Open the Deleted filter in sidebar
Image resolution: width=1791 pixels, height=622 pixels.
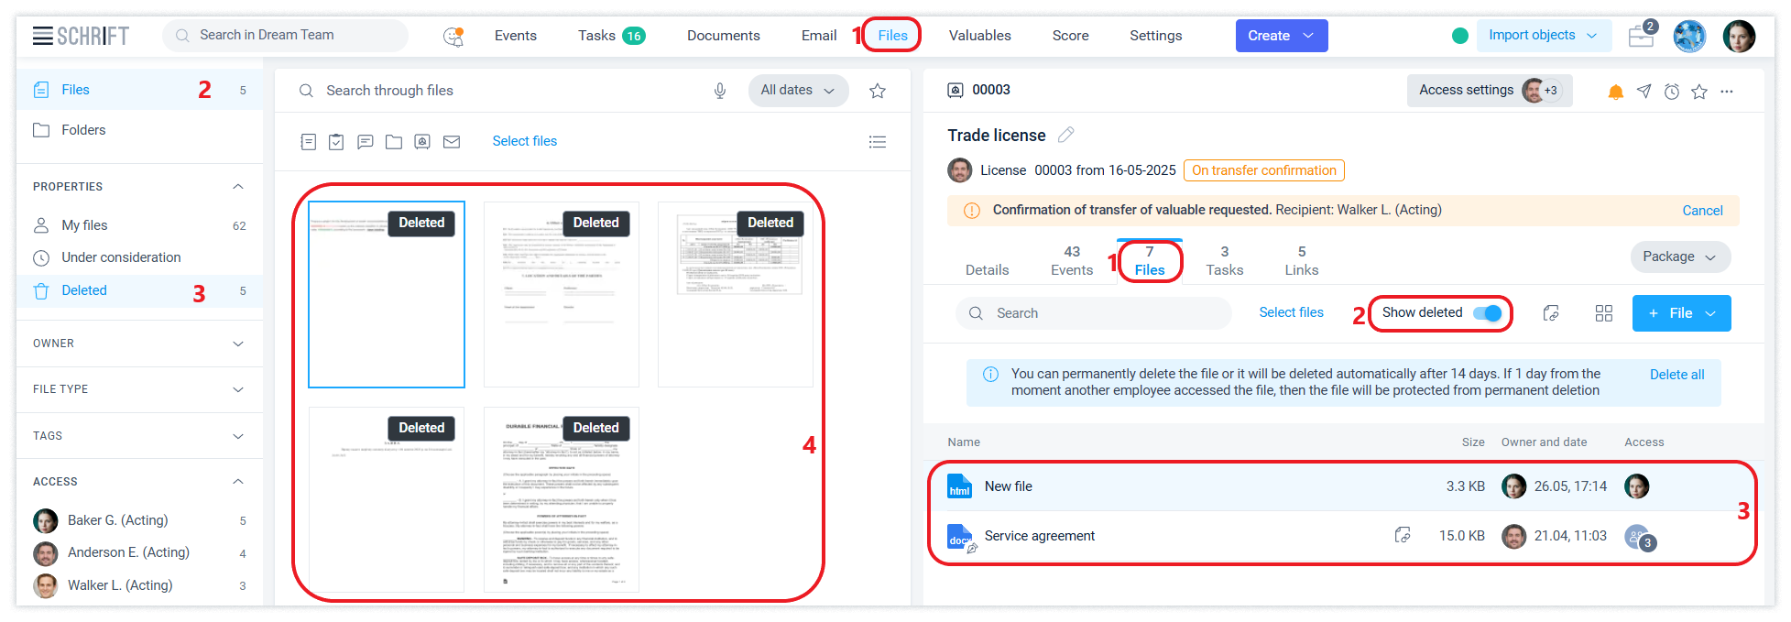[x=84, y=290]
